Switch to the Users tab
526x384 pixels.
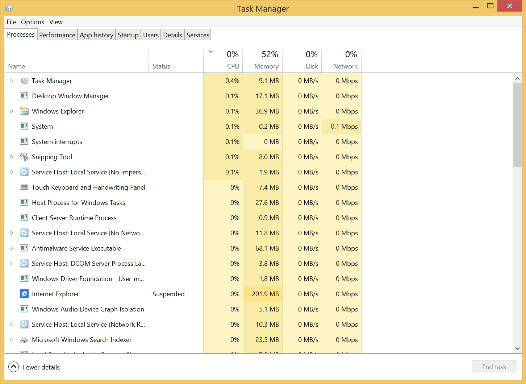[x=151, y=35]
